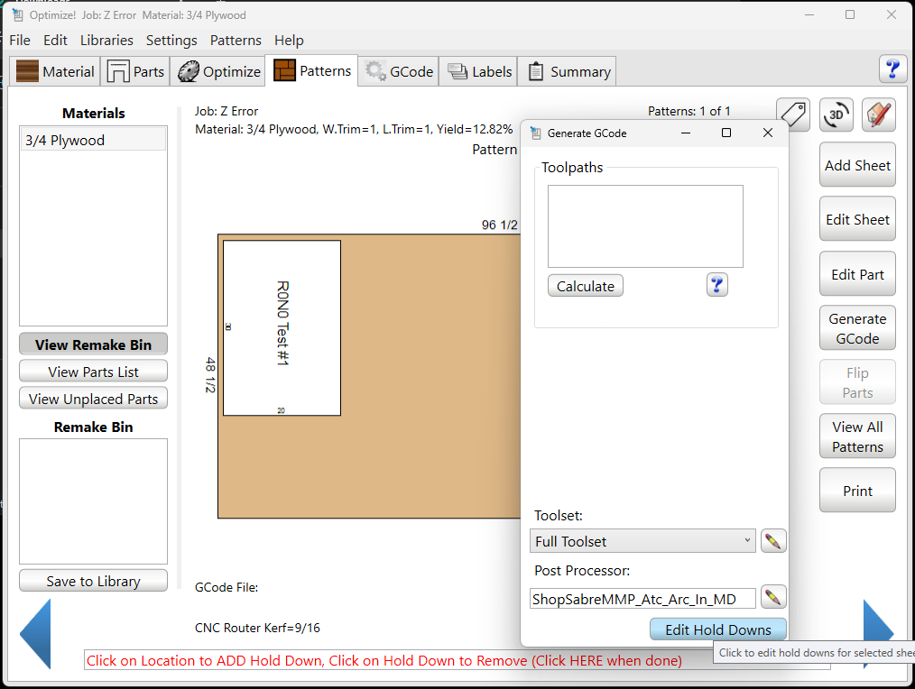Open the Libraries menu
The width and height of the screenshot is (915, 689).
(106, 41)
